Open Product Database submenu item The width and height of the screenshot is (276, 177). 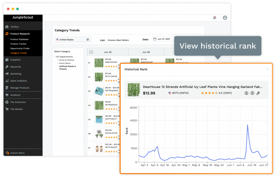coord(19,39)
